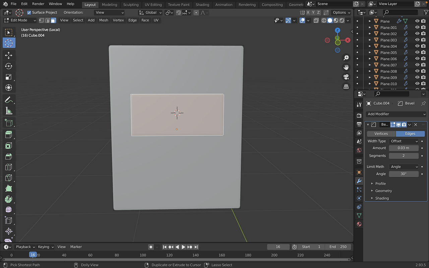This screenshot has width=429, height=268.
Task: Set bevel to affect Vertices
Action: pos(381,134)
